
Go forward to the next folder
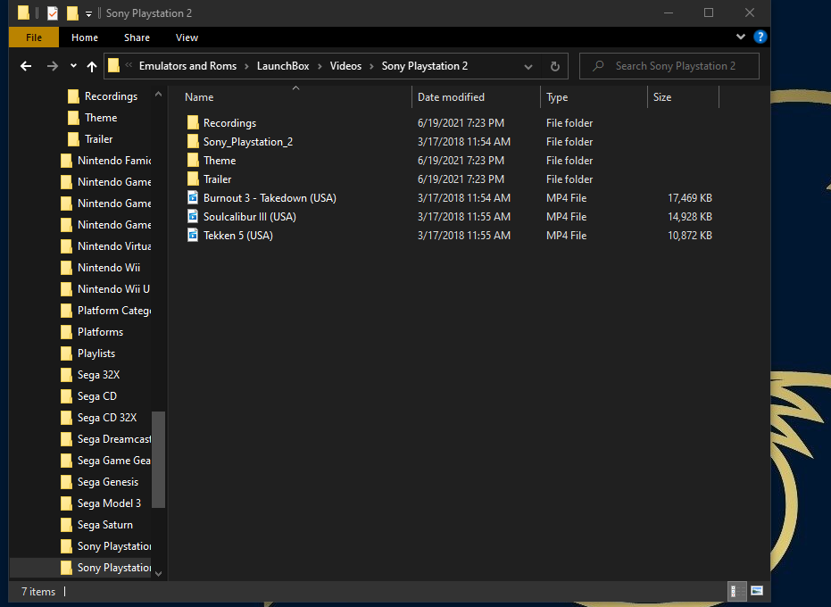(53, 66)
